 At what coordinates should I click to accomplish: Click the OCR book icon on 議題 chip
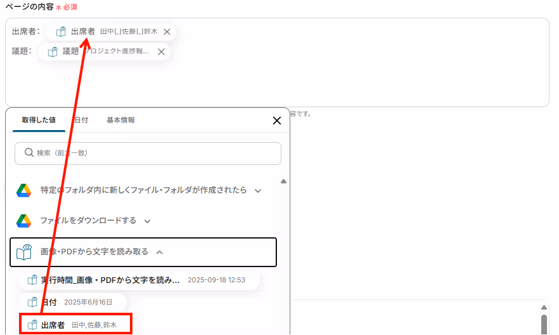coord(53,52)
